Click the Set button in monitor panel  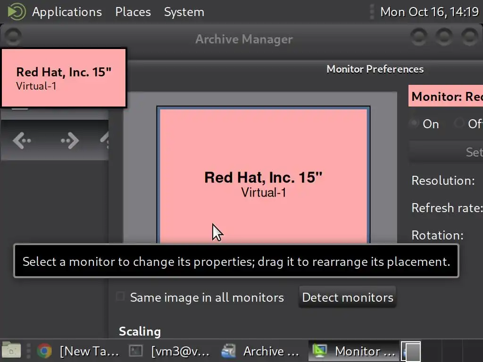(x=446, y=152)
